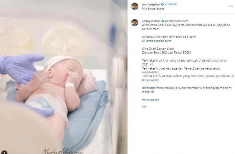This screenshot has width=235, height=154.
Task: Open the @nafaspertama mention
Action: click(153, 88)
